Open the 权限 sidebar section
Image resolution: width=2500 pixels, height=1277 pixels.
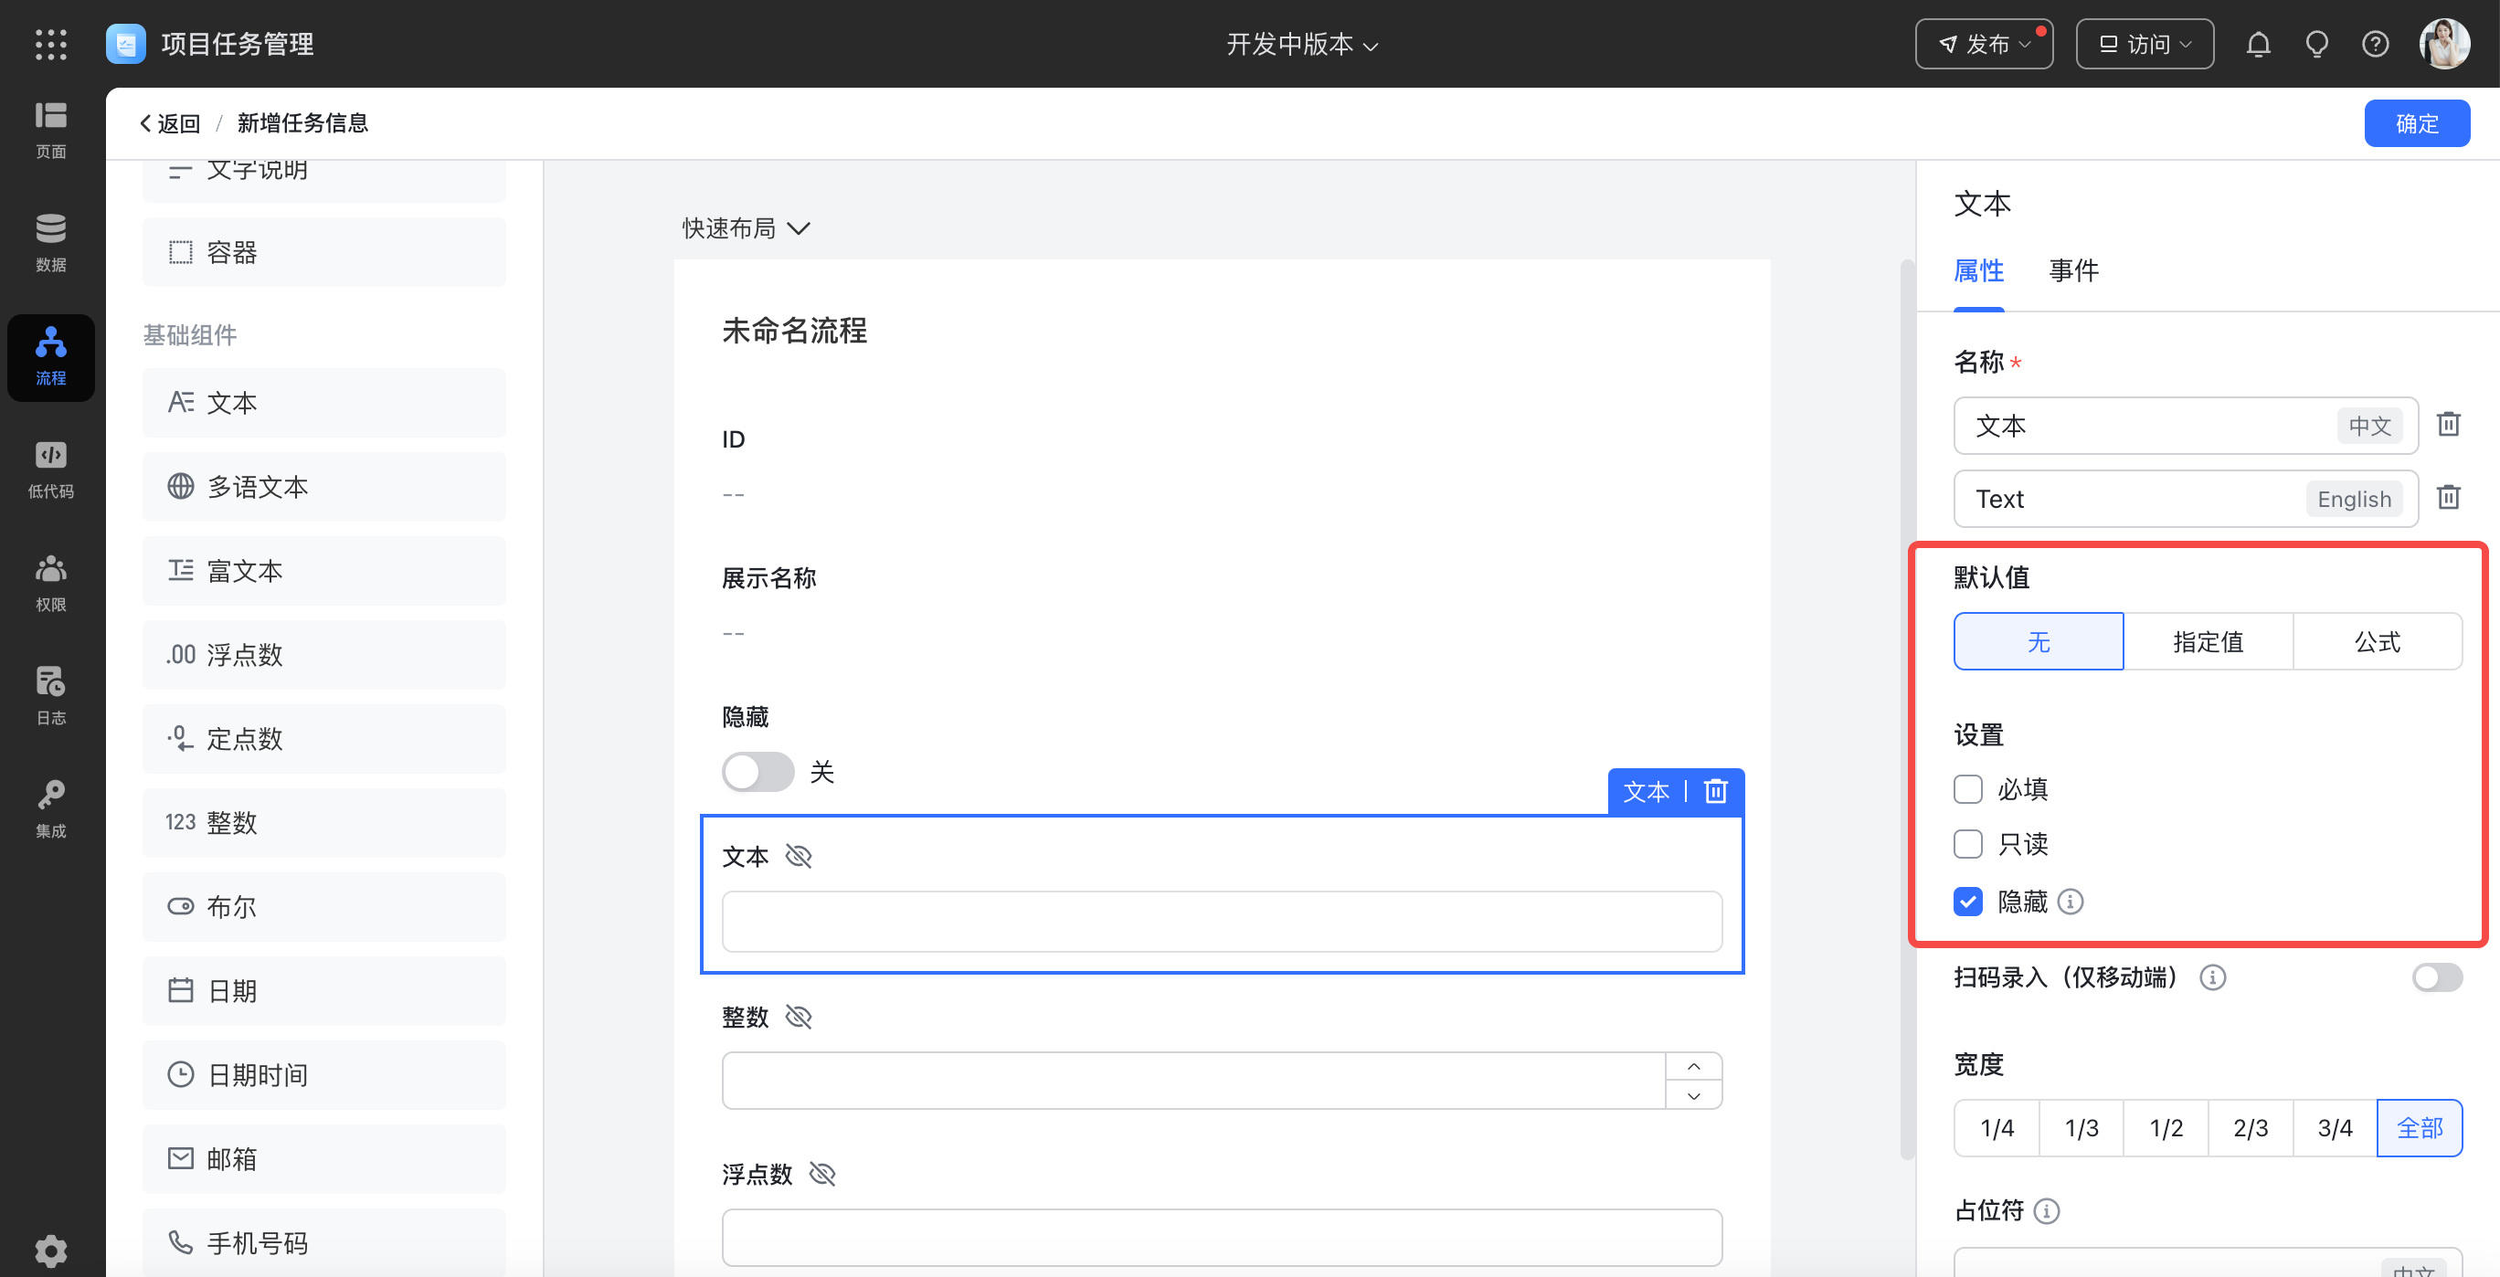(x=50, y=585)
